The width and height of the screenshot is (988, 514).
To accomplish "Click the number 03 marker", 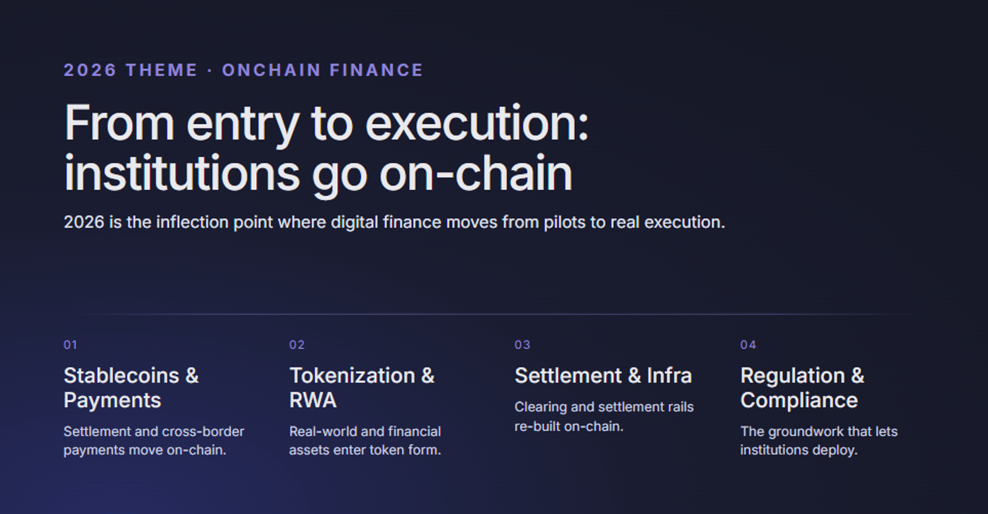I will [522, 345].
